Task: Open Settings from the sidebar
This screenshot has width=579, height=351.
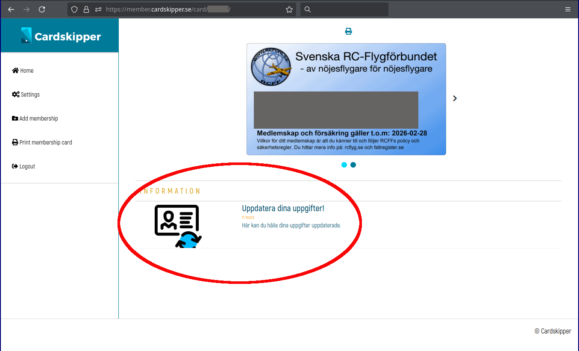Action: 26,94
